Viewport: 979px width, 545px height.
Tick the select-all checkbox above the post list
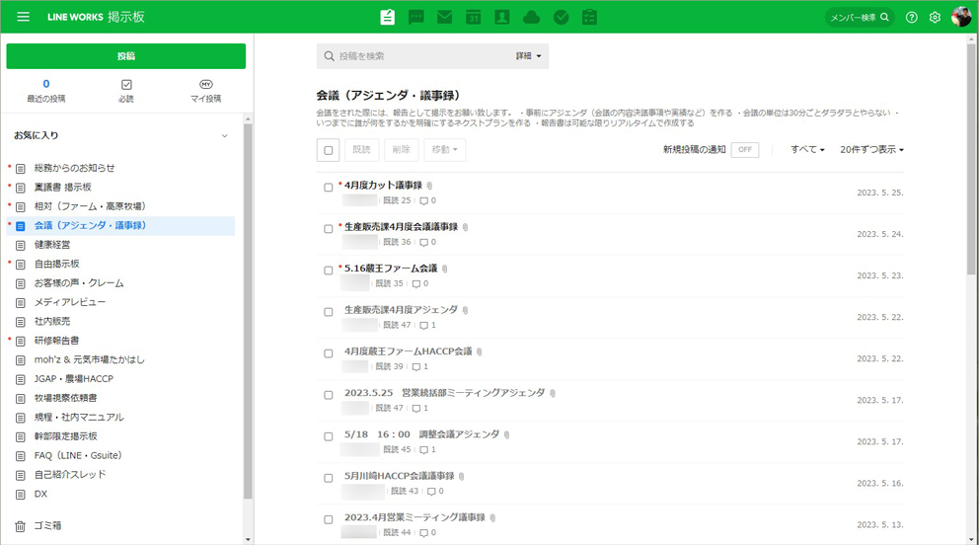click(x=329, y=150)
